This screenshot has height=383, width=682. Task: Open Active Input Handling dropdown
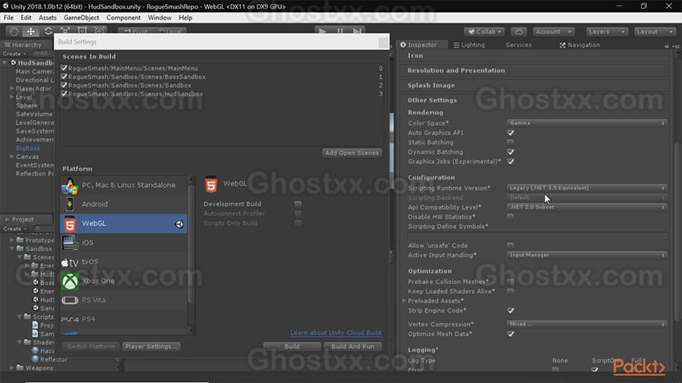(x=587, y=255)
